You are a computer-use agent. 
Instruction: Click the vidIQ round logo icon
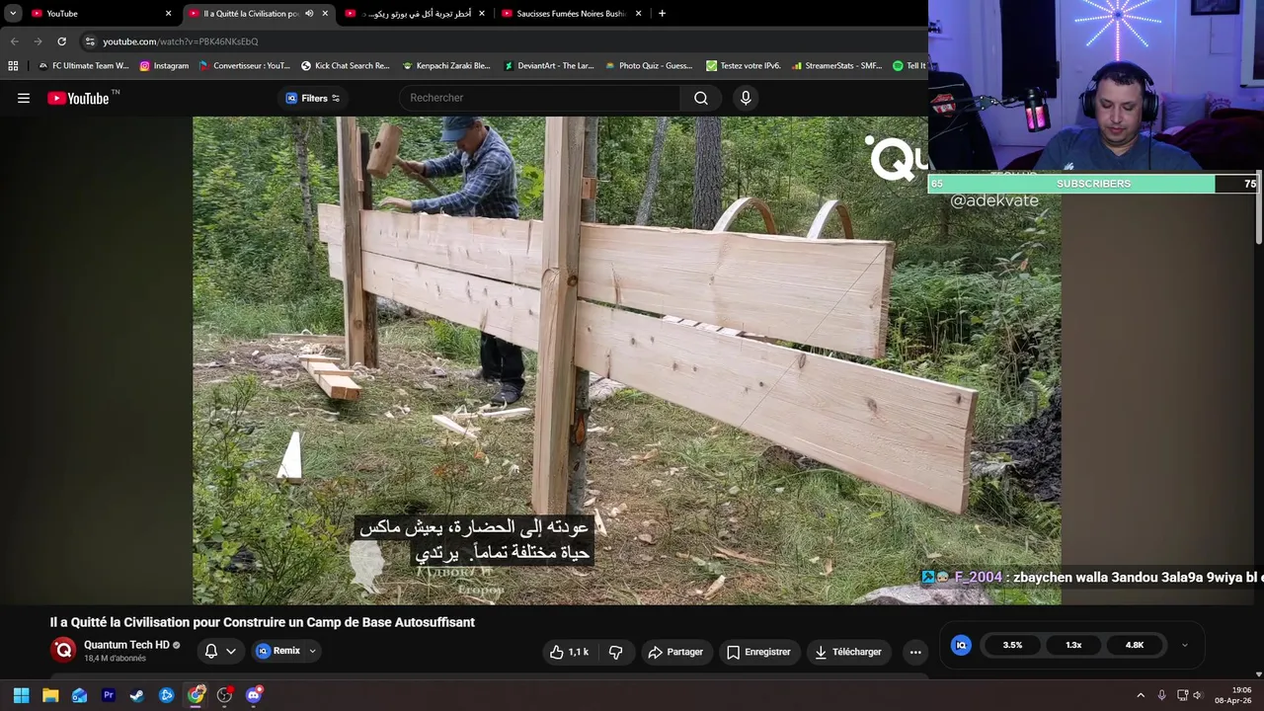tap(961, 645)
